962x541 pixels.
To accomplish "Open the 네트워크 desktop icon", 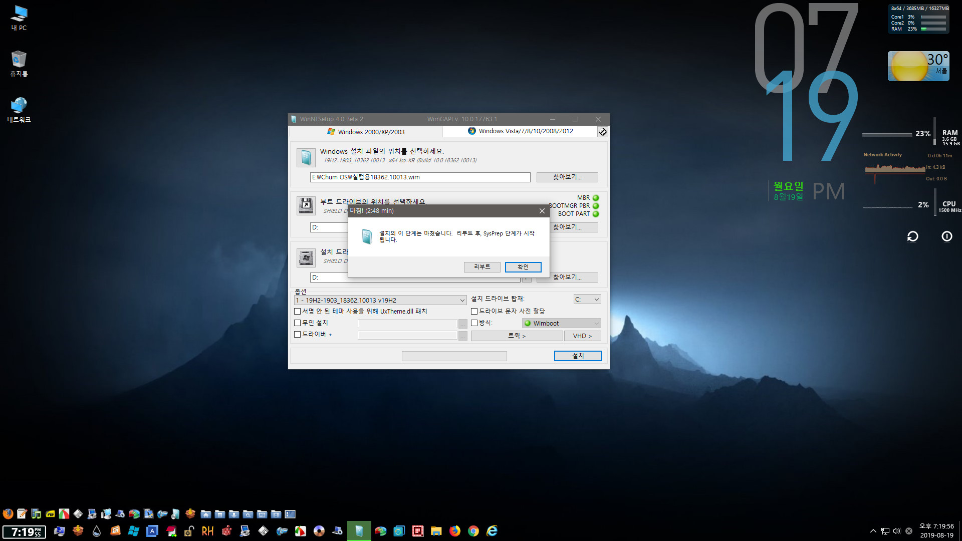I will tap(19, 110).
